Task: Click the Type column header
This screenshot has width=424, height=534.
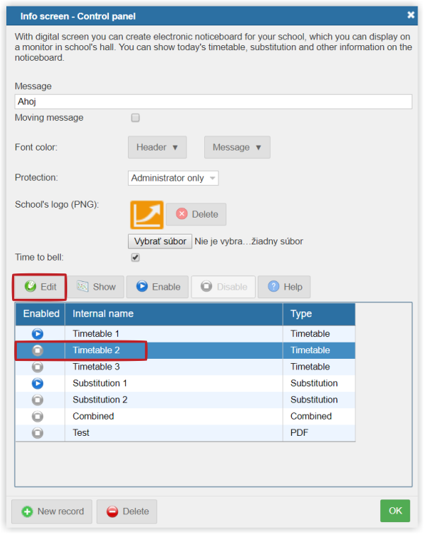Action: (318, 314)
